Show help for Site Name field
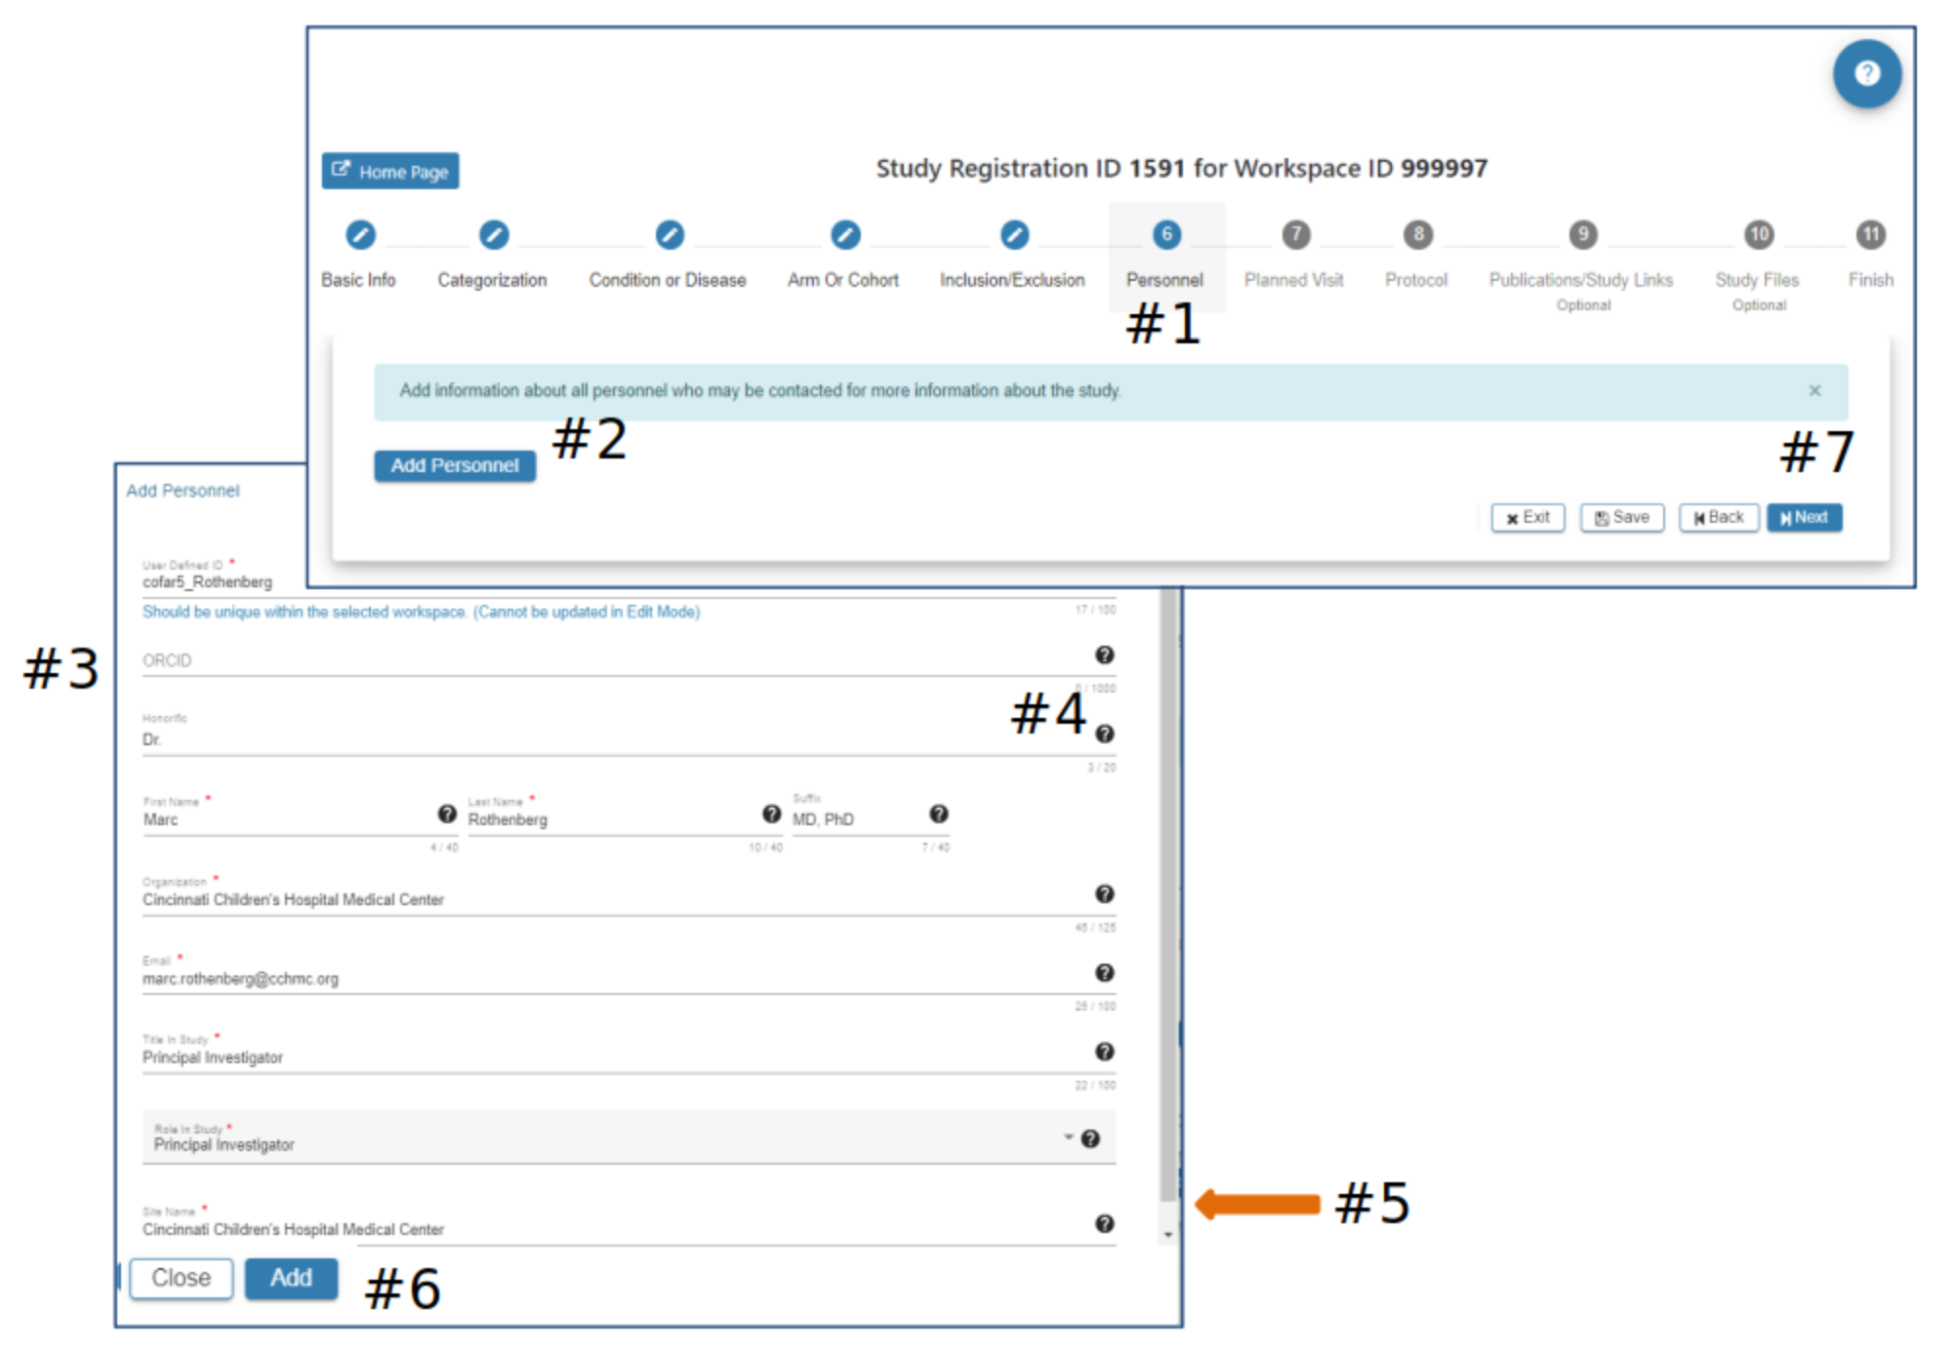 1104,1223
